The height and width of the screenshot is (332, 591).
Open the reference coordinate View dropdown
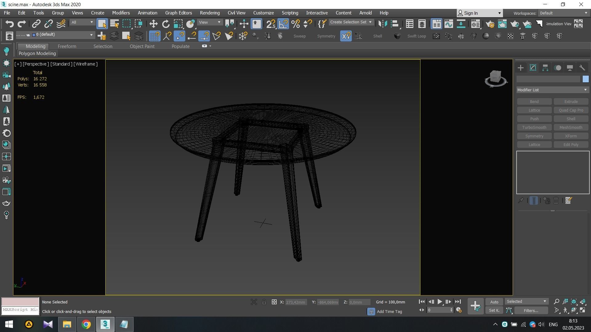click(x=210, y=22)
